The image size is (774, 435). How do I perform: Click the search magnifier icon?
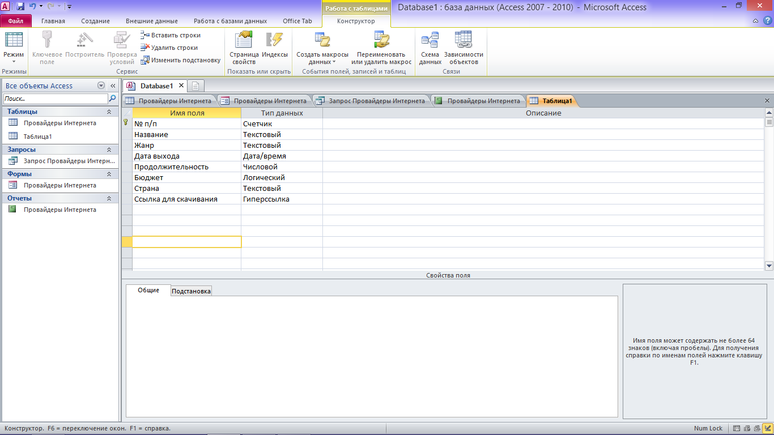point(112,99)
